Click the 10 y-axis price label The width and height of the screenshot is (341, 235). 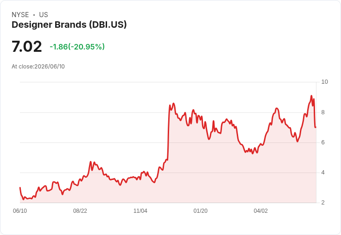click(x=324, y=82)
